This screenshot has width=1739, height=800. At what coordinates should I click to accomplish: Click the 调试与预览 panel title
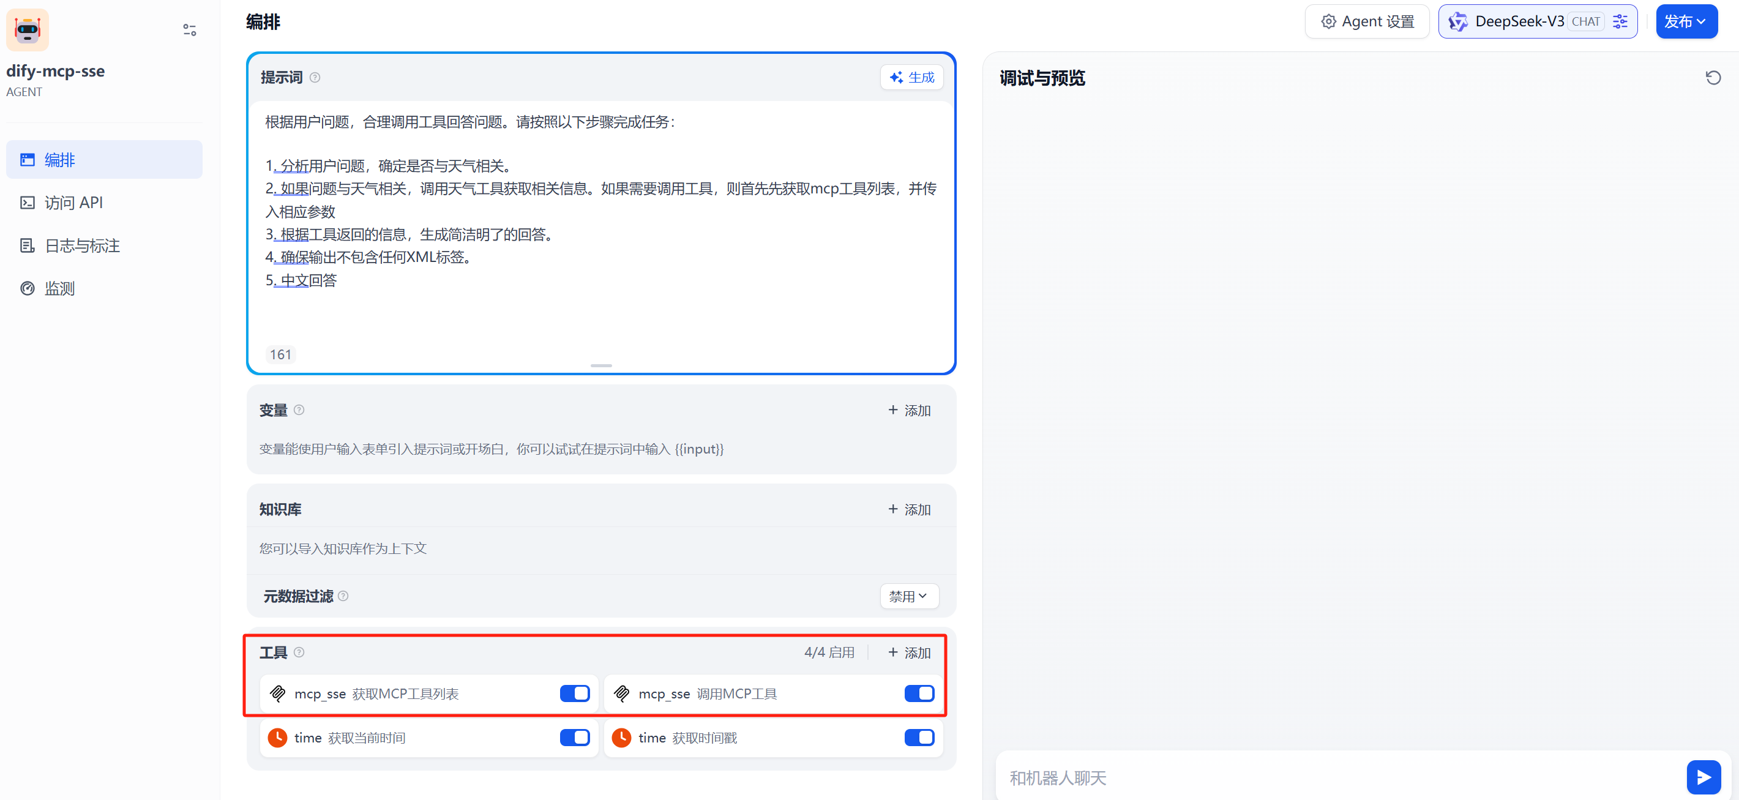click(1042, 78)
